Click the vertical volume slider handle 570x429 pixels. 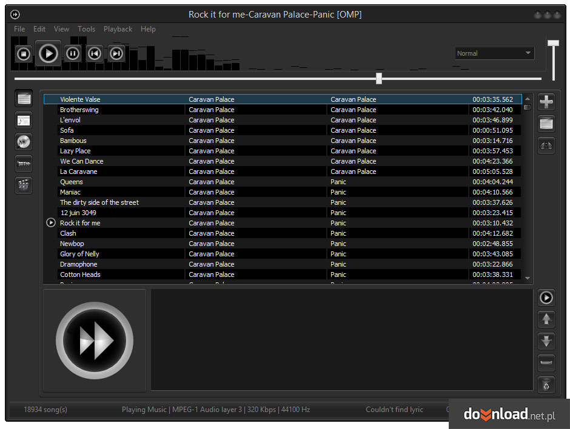tap(553, 43)
